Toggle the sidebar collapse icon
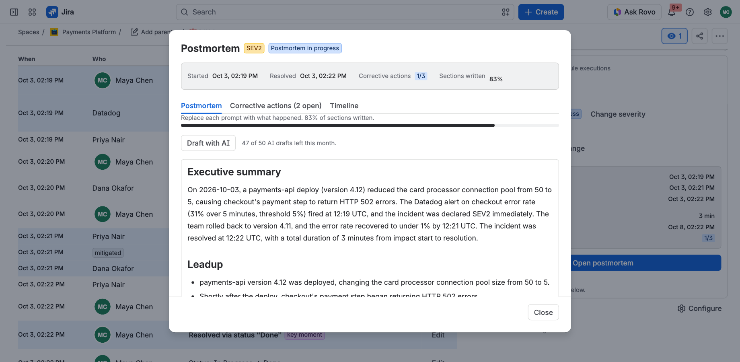The height and width of the screenshot is (362, 740). 14,12
